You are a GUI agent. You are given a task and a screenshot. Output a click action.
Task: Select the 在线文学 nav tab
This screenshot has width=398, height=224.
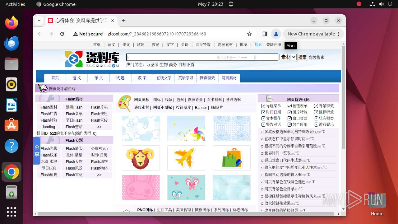point(164,78)
